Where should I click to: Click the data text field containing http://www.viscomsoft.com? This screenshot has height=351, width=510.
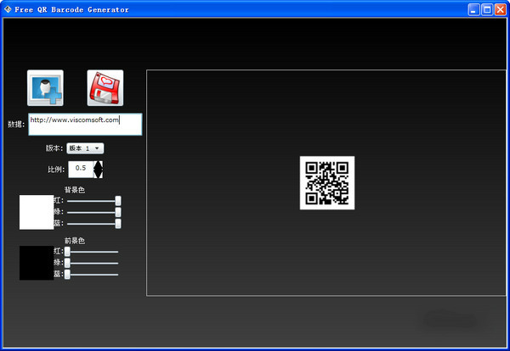[x=85, y=125]
